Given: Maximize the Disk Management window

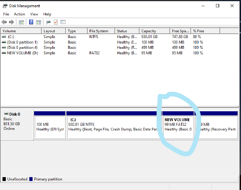Looking at the screenshot, I should click(217, 6).
